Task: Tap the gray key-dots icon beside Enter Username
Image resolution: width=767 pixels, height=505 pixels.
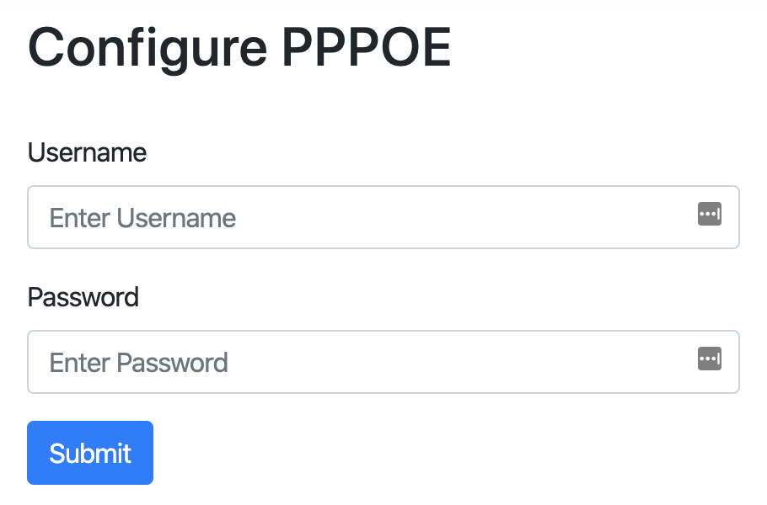Action: 710,215
